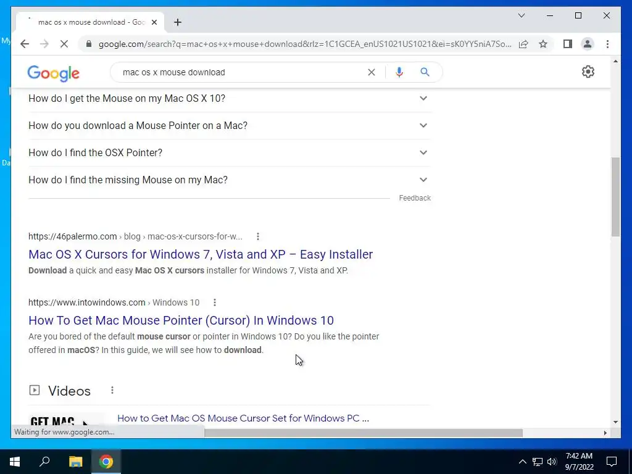
Task: Send feedback on the questions box
Action: click(415, 198)
